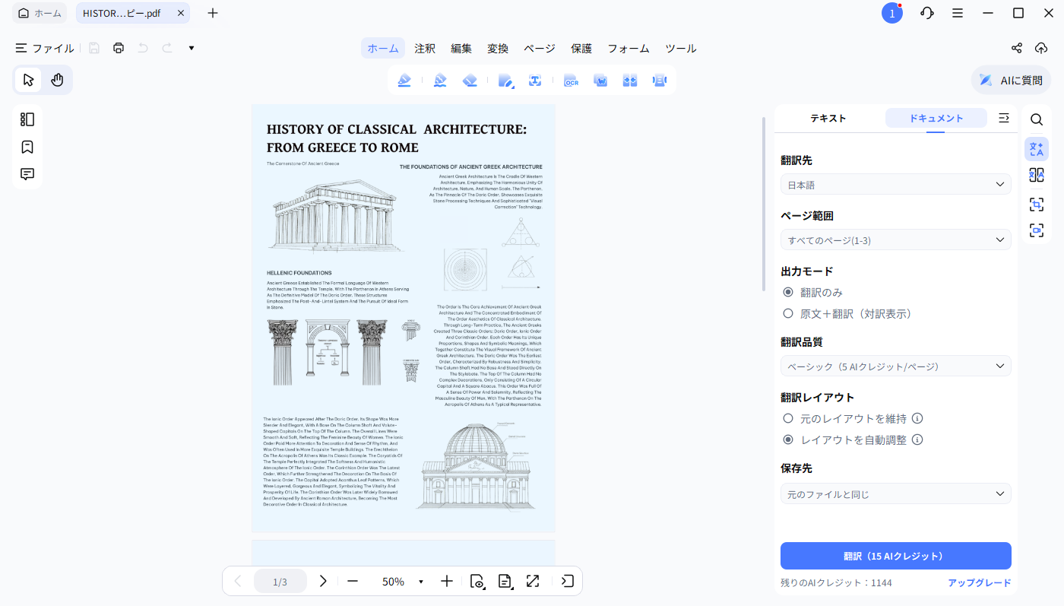Viewport: 1064px width, 606px height.
Task: Collapse the translation side panel
Action: tap(1004, 118)
